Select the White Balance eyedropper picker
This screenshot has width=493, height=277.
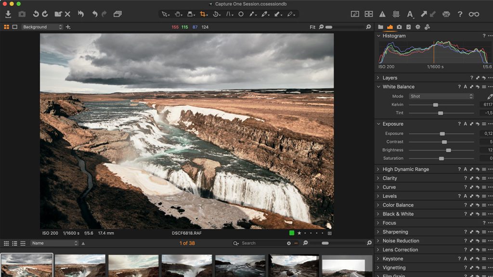(490, 96)
